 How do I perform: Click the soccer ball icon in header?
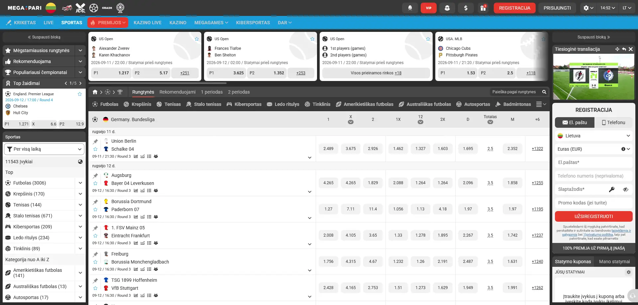click(94, 8)
